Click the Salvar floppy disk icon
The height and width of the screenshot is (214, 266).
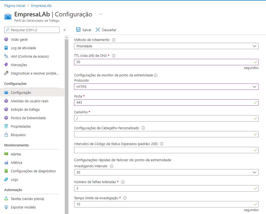pyautogui.click(x=78, y=30)
